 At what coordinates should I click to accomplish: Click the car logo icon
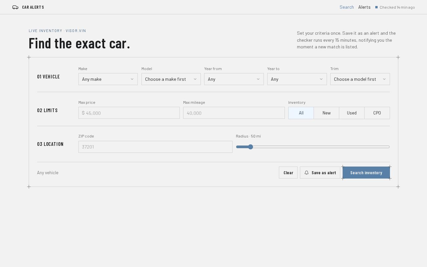[15, 7]
